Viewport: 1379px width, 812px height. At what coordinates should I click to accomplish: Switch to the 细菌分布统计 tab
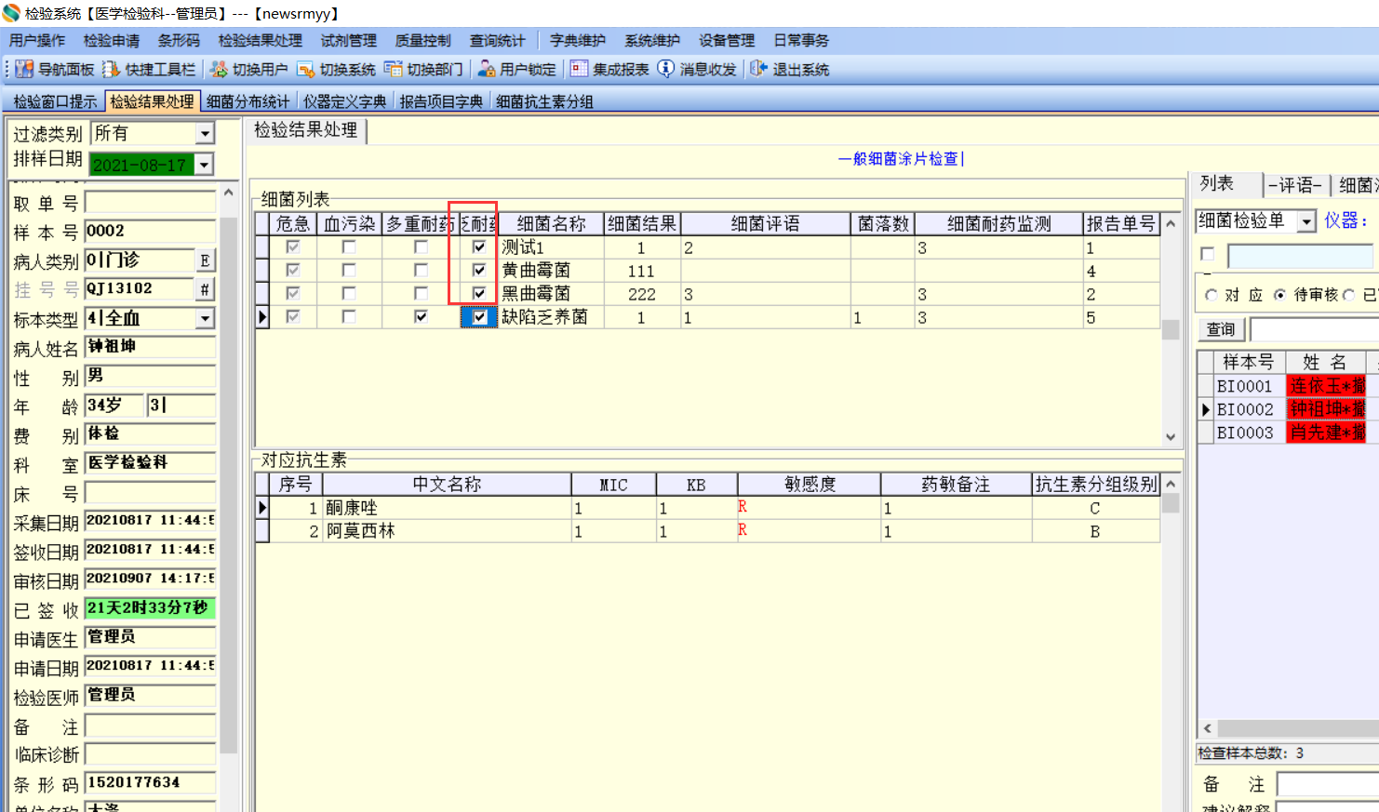(248, 101)
